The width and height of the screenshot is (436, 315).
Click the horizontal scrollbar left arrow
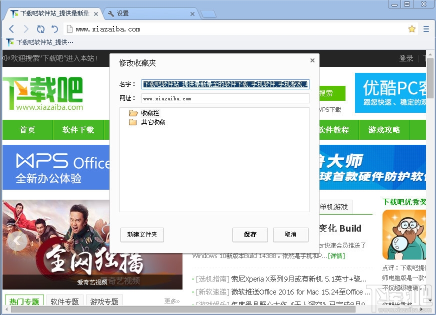coord(6,309)
